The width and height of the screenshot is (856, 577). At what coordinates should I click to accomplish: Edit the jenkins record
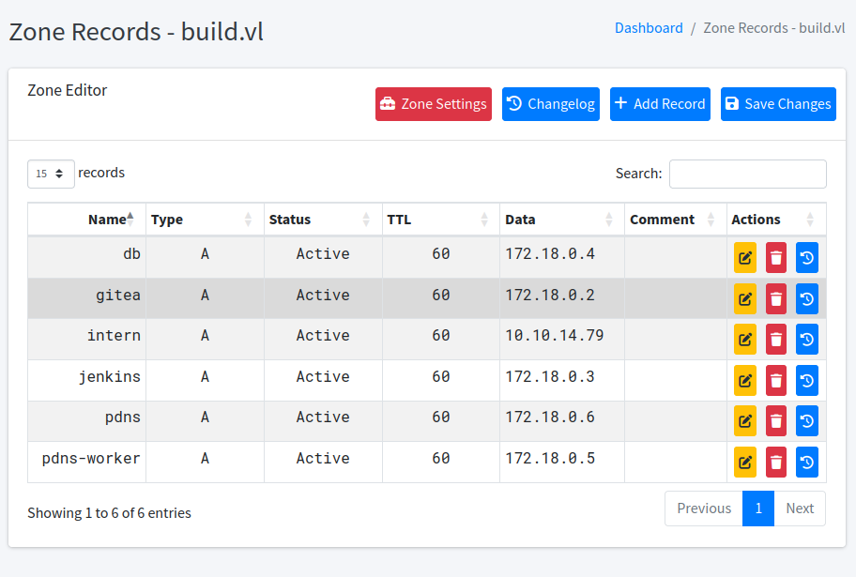tap(745, 381)
